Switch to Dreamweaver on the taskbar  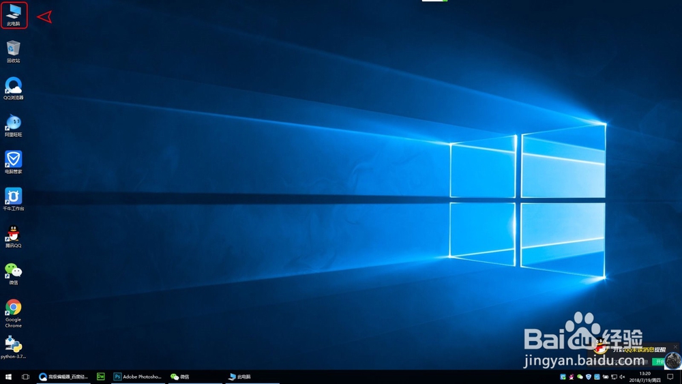click(x=101, y=376)
